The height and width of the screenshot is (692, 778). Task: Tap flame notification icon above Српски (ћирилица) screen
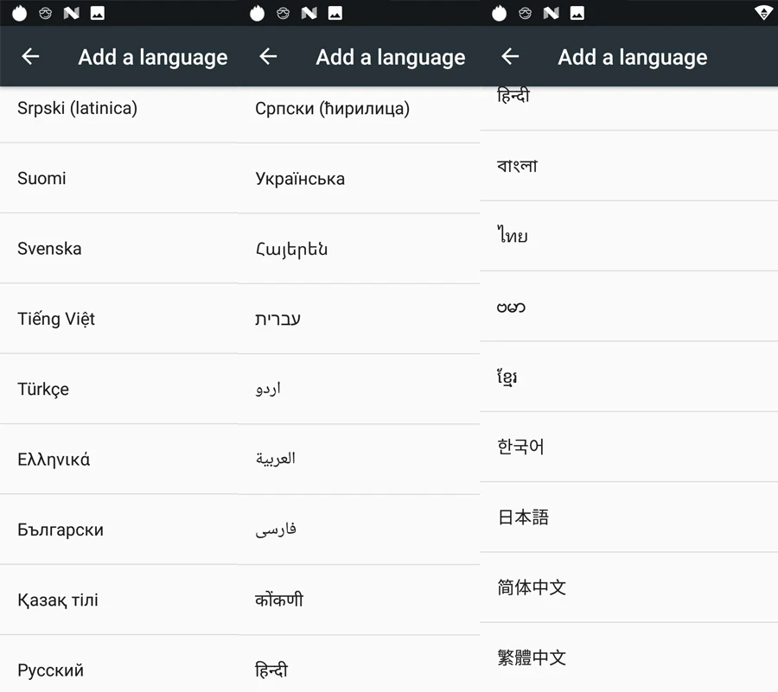[x=257, y=13]
